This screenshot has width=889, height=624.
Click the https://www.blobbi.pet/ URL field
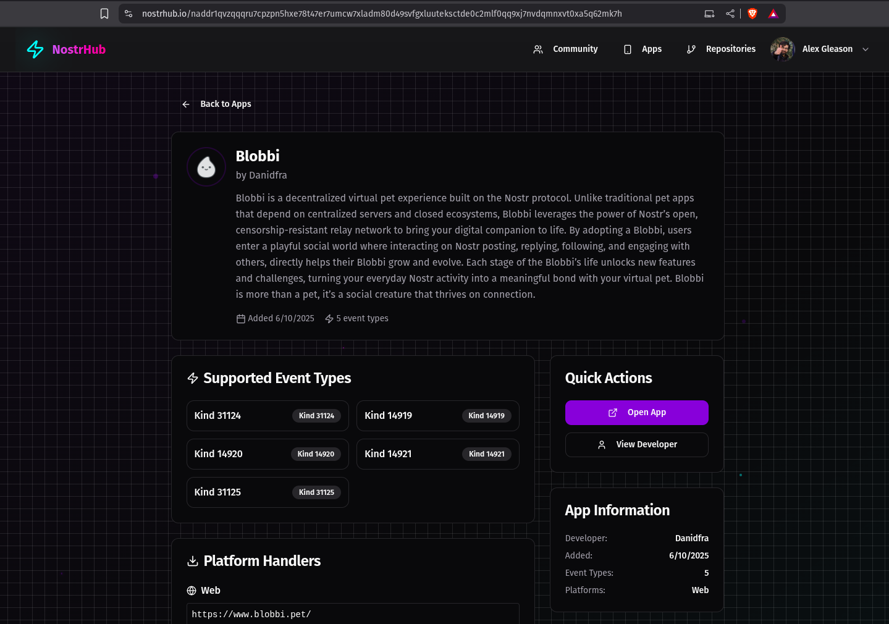tap(353, 614)
